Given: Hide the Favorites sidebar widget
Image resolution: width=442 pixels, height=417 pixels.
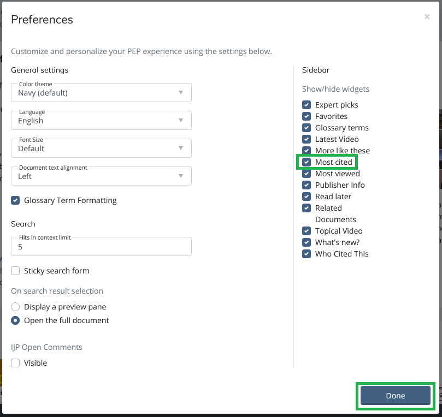Looking at the screenshot, I should pyautogui.click(x=307, y=116).
